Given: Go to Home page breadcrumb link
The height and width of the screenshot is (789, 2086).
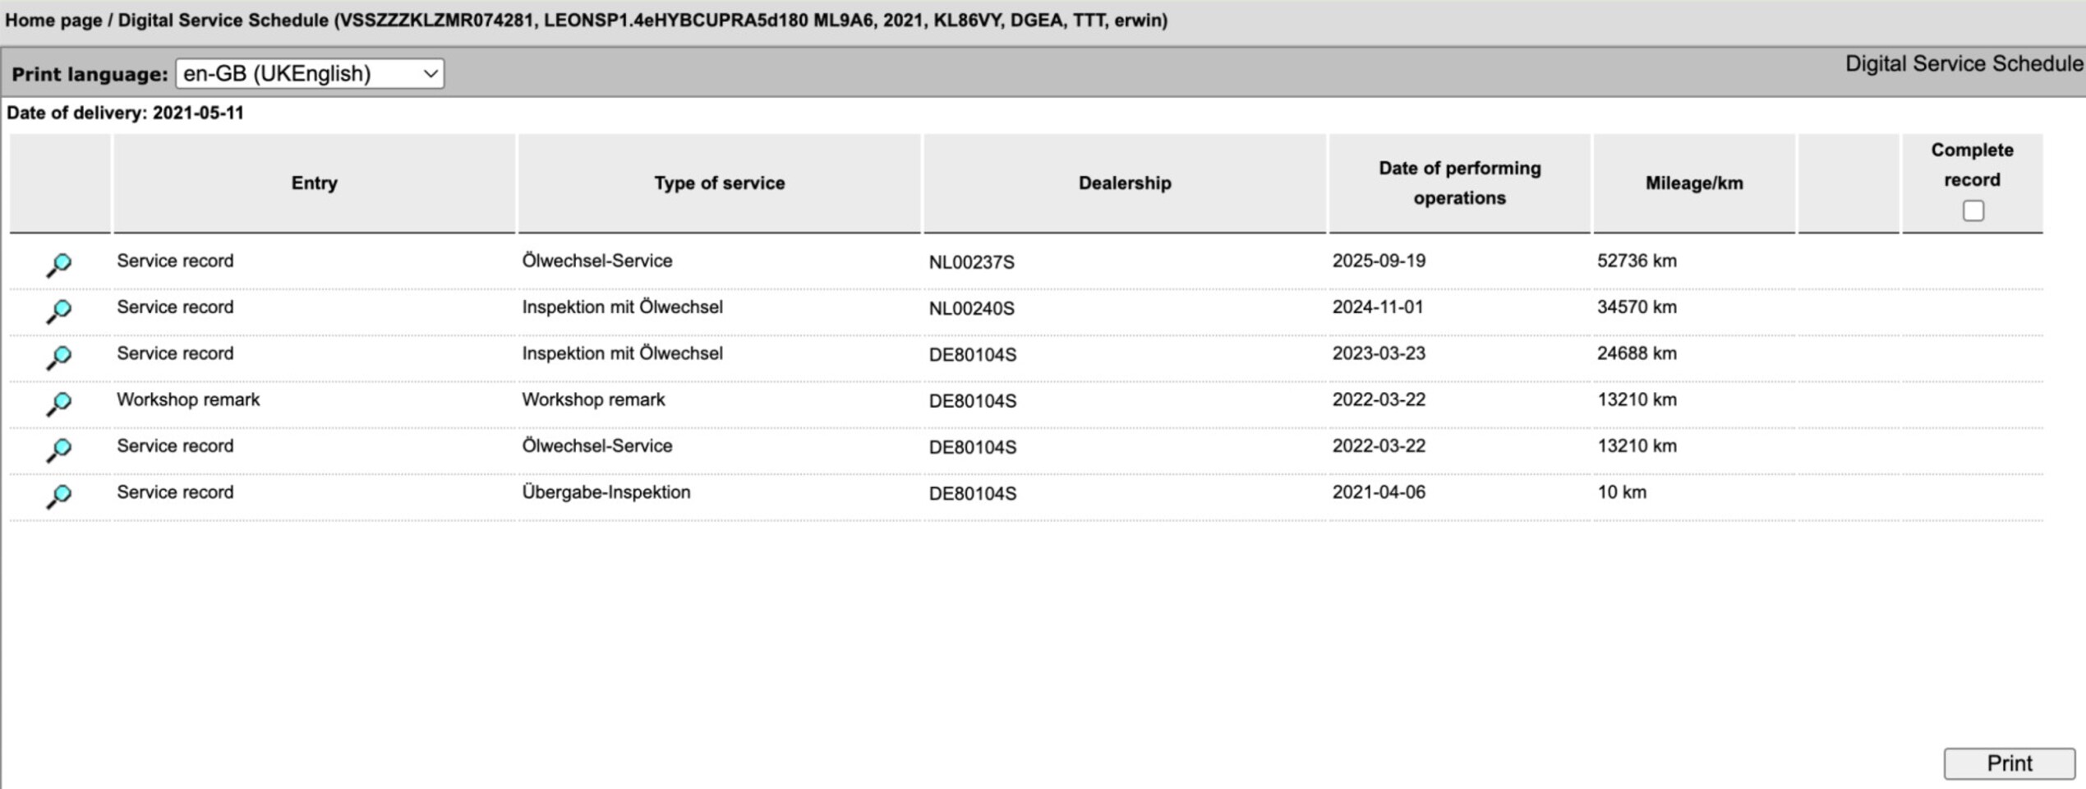Looking at the screenshot, I should (53, 21).
